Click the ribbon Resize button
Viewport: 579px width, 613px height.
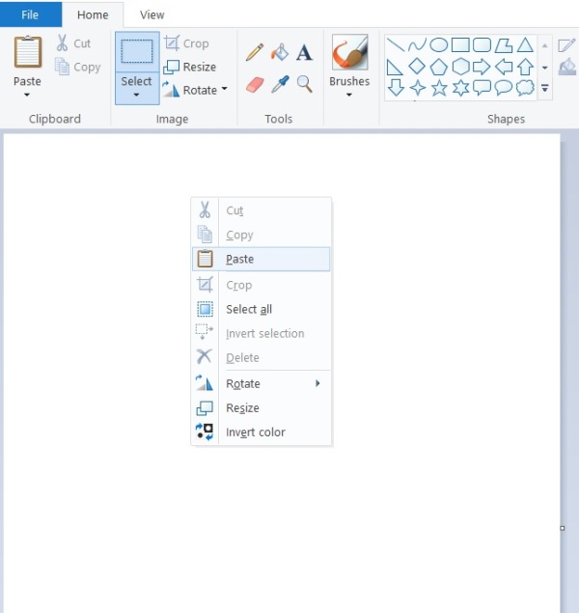pos(189,67)
